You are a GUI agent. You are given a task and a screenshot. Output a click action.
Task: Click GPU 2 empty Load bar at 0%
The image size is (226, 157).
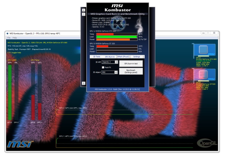[x=117, y=49]
